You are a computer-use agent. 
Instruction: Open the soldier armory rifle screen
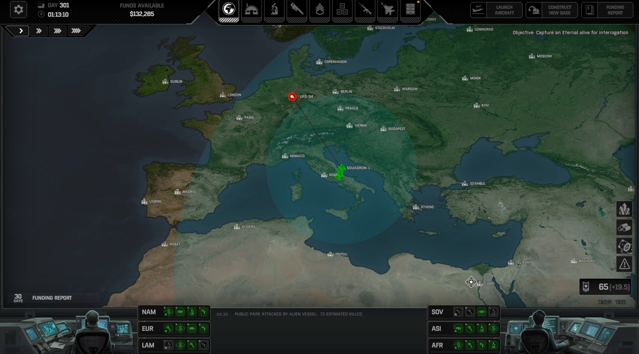click(x=365, y=10)
